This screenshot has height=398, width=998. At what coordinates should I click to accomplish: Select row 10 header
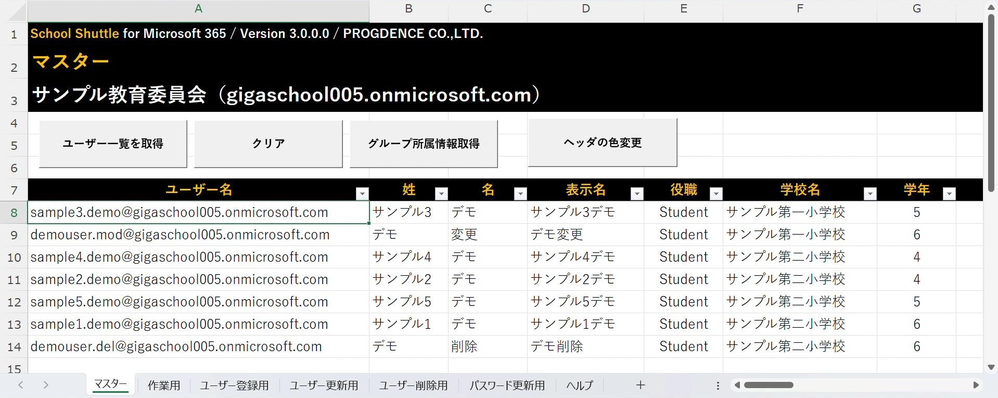pyautogui.click(x=14, y=257)
